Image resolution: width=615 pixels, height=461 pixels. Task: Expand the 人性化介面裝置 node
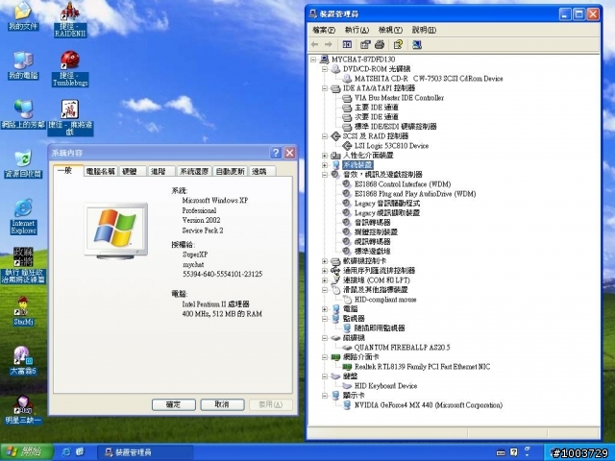[325, 156]
